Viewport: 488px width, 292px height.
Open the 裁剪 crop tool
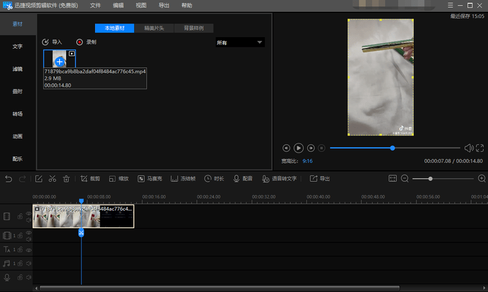point(90,179)
